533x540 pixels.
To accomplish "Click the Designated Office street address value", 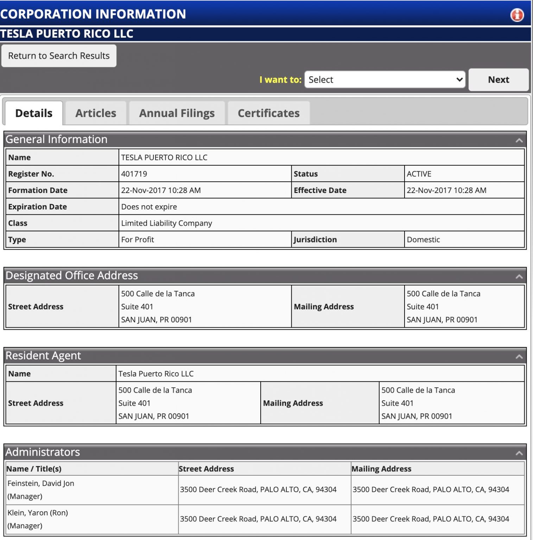I will coord(158,307).
